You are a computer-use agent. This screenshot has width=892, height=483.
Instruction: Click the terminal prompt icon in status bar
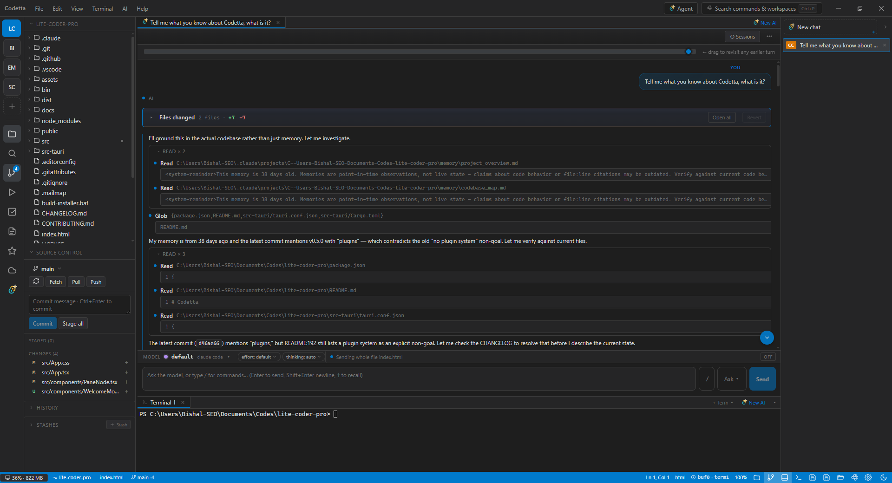click(x=799, y=477)
